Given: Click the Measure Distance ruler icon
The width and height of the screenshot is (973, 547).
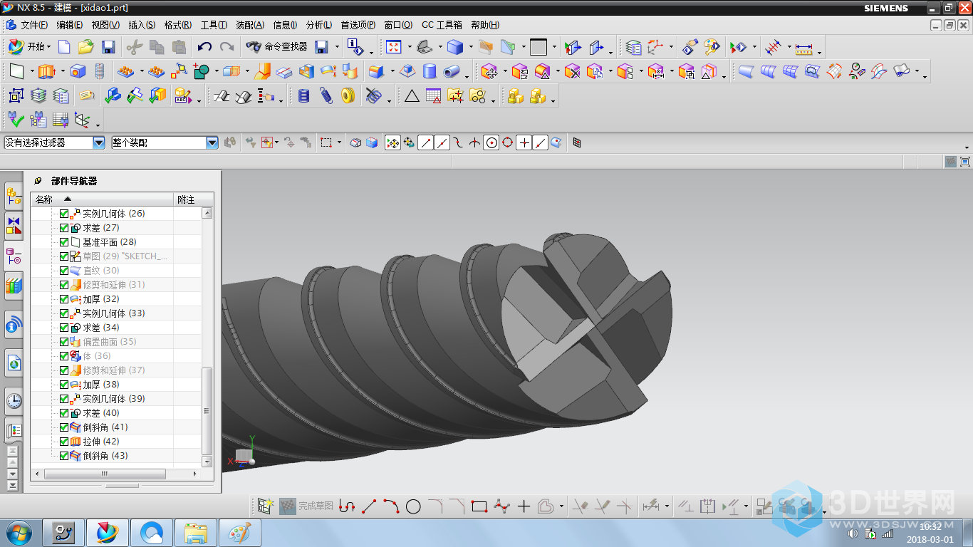Looking at the screenshot, I should click(x=803, y=48).
